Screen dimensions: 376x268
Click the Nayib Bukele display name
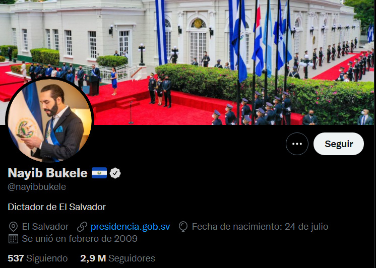[47, 173]
